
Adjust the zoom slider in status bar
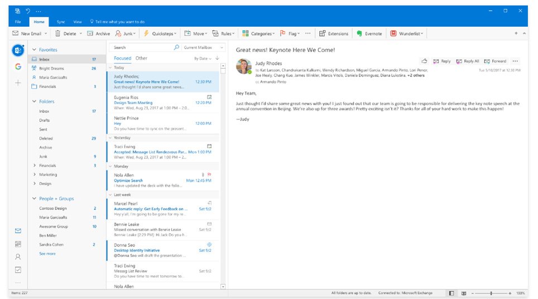pos(491,293)
